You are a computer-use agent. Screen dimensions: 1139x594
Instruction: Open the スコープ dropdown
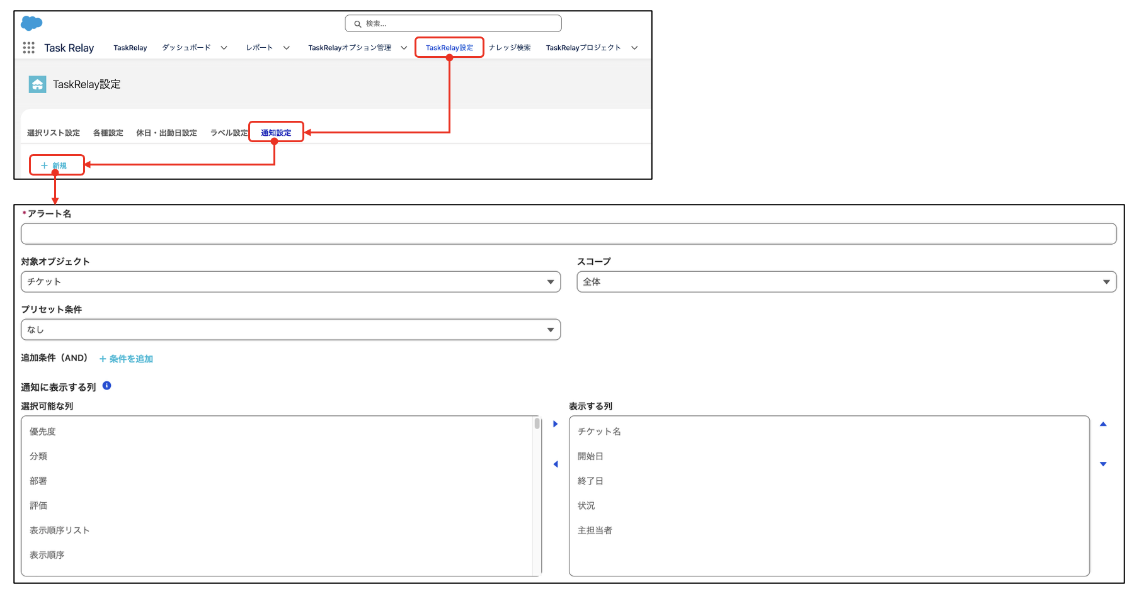(x=847, y=282)
